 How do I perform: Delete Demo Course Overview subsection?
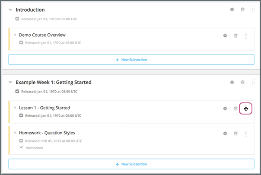click(x=236, y=36)
